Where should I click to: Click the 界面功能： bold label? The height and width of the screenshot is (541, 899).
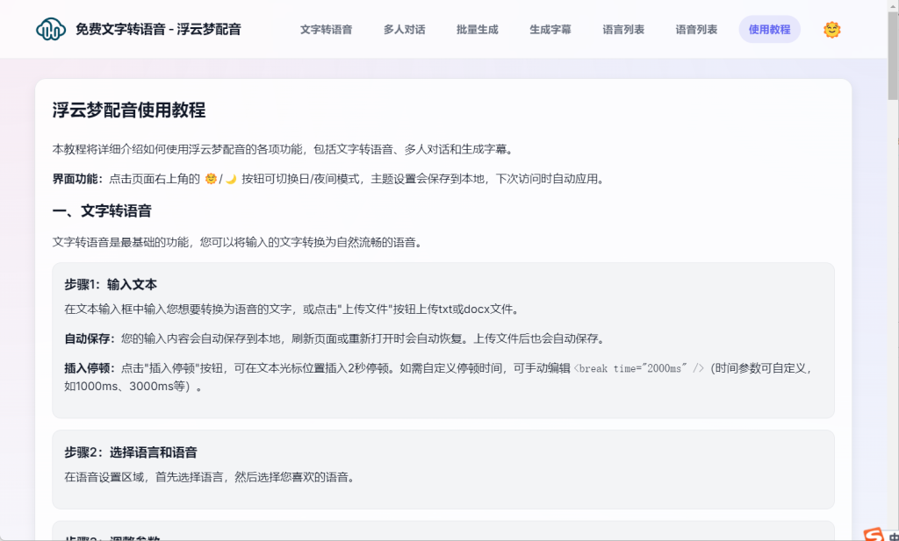click(x=80, y=179)
